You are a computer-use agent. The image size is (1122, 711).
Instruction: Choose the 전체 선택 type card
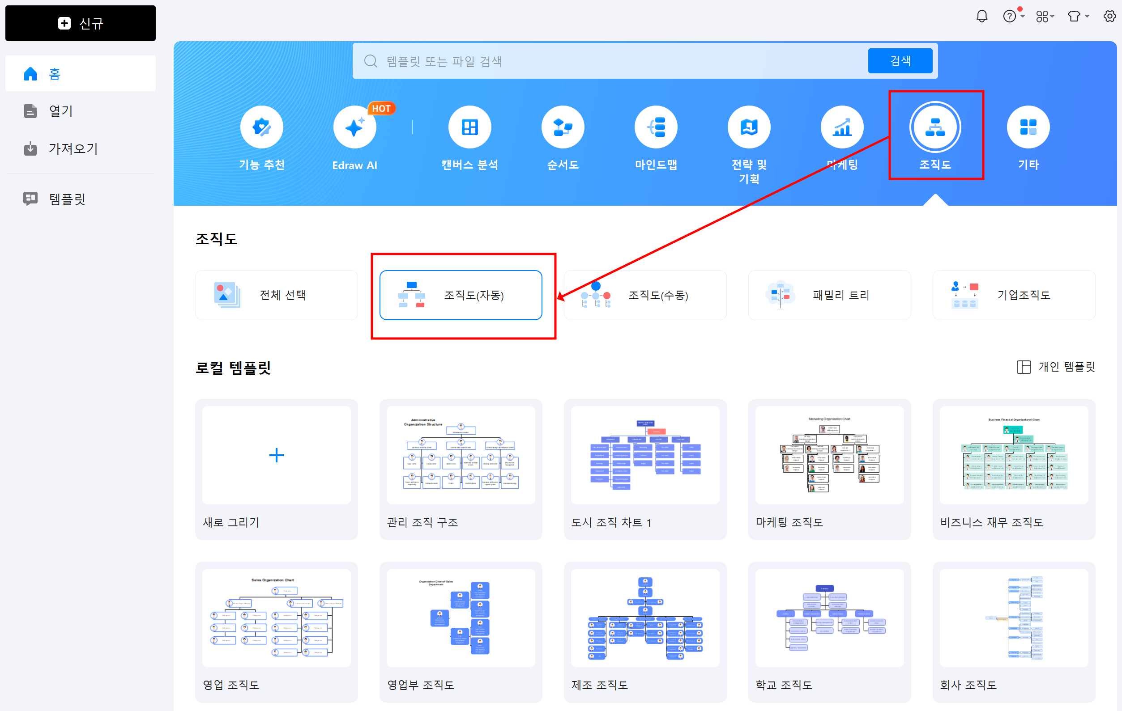click(x=277, y=295)
